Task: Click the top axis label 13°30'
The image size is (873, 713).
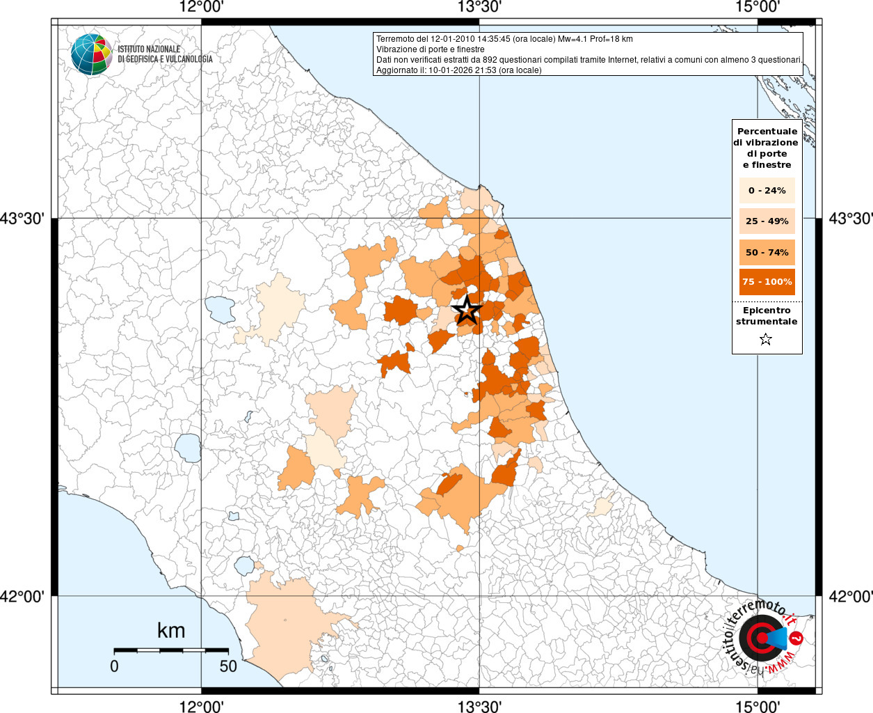Action: [479, 7]
